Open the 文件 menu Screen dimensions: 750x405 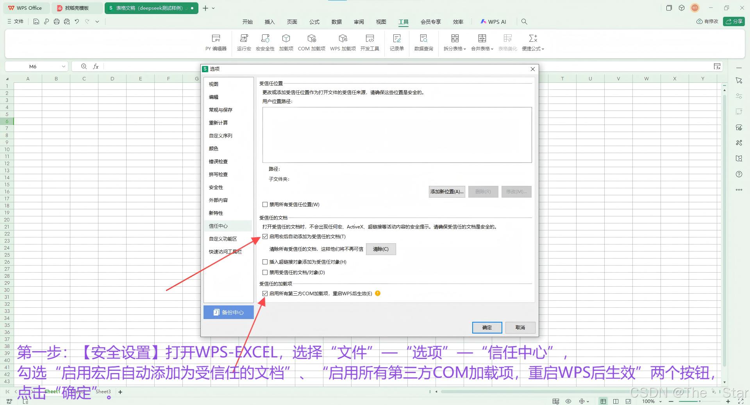[x=16, y=22]
